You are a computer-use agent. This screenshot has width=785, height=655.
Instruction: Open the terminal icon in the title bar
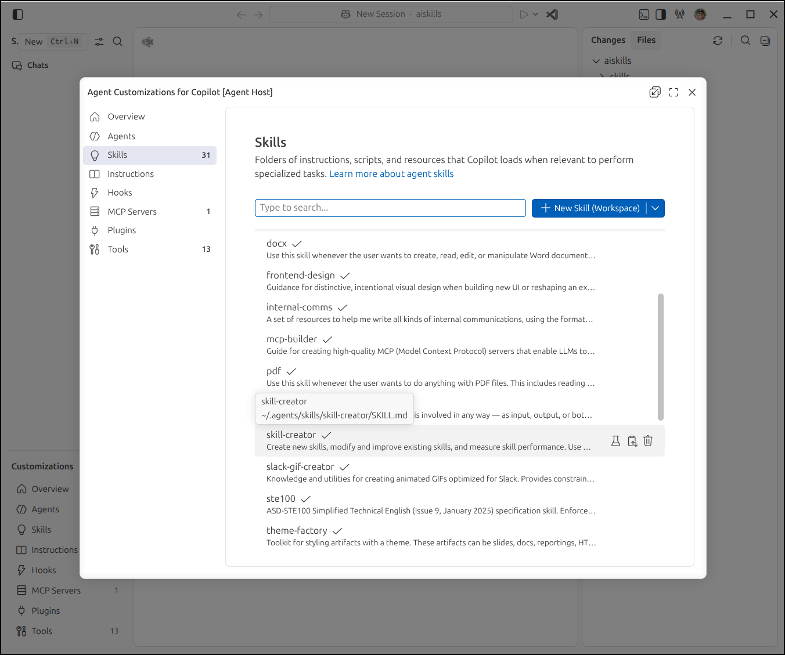(644, 15)
